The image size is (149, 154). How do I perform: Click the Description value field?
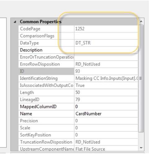(106, 50)
